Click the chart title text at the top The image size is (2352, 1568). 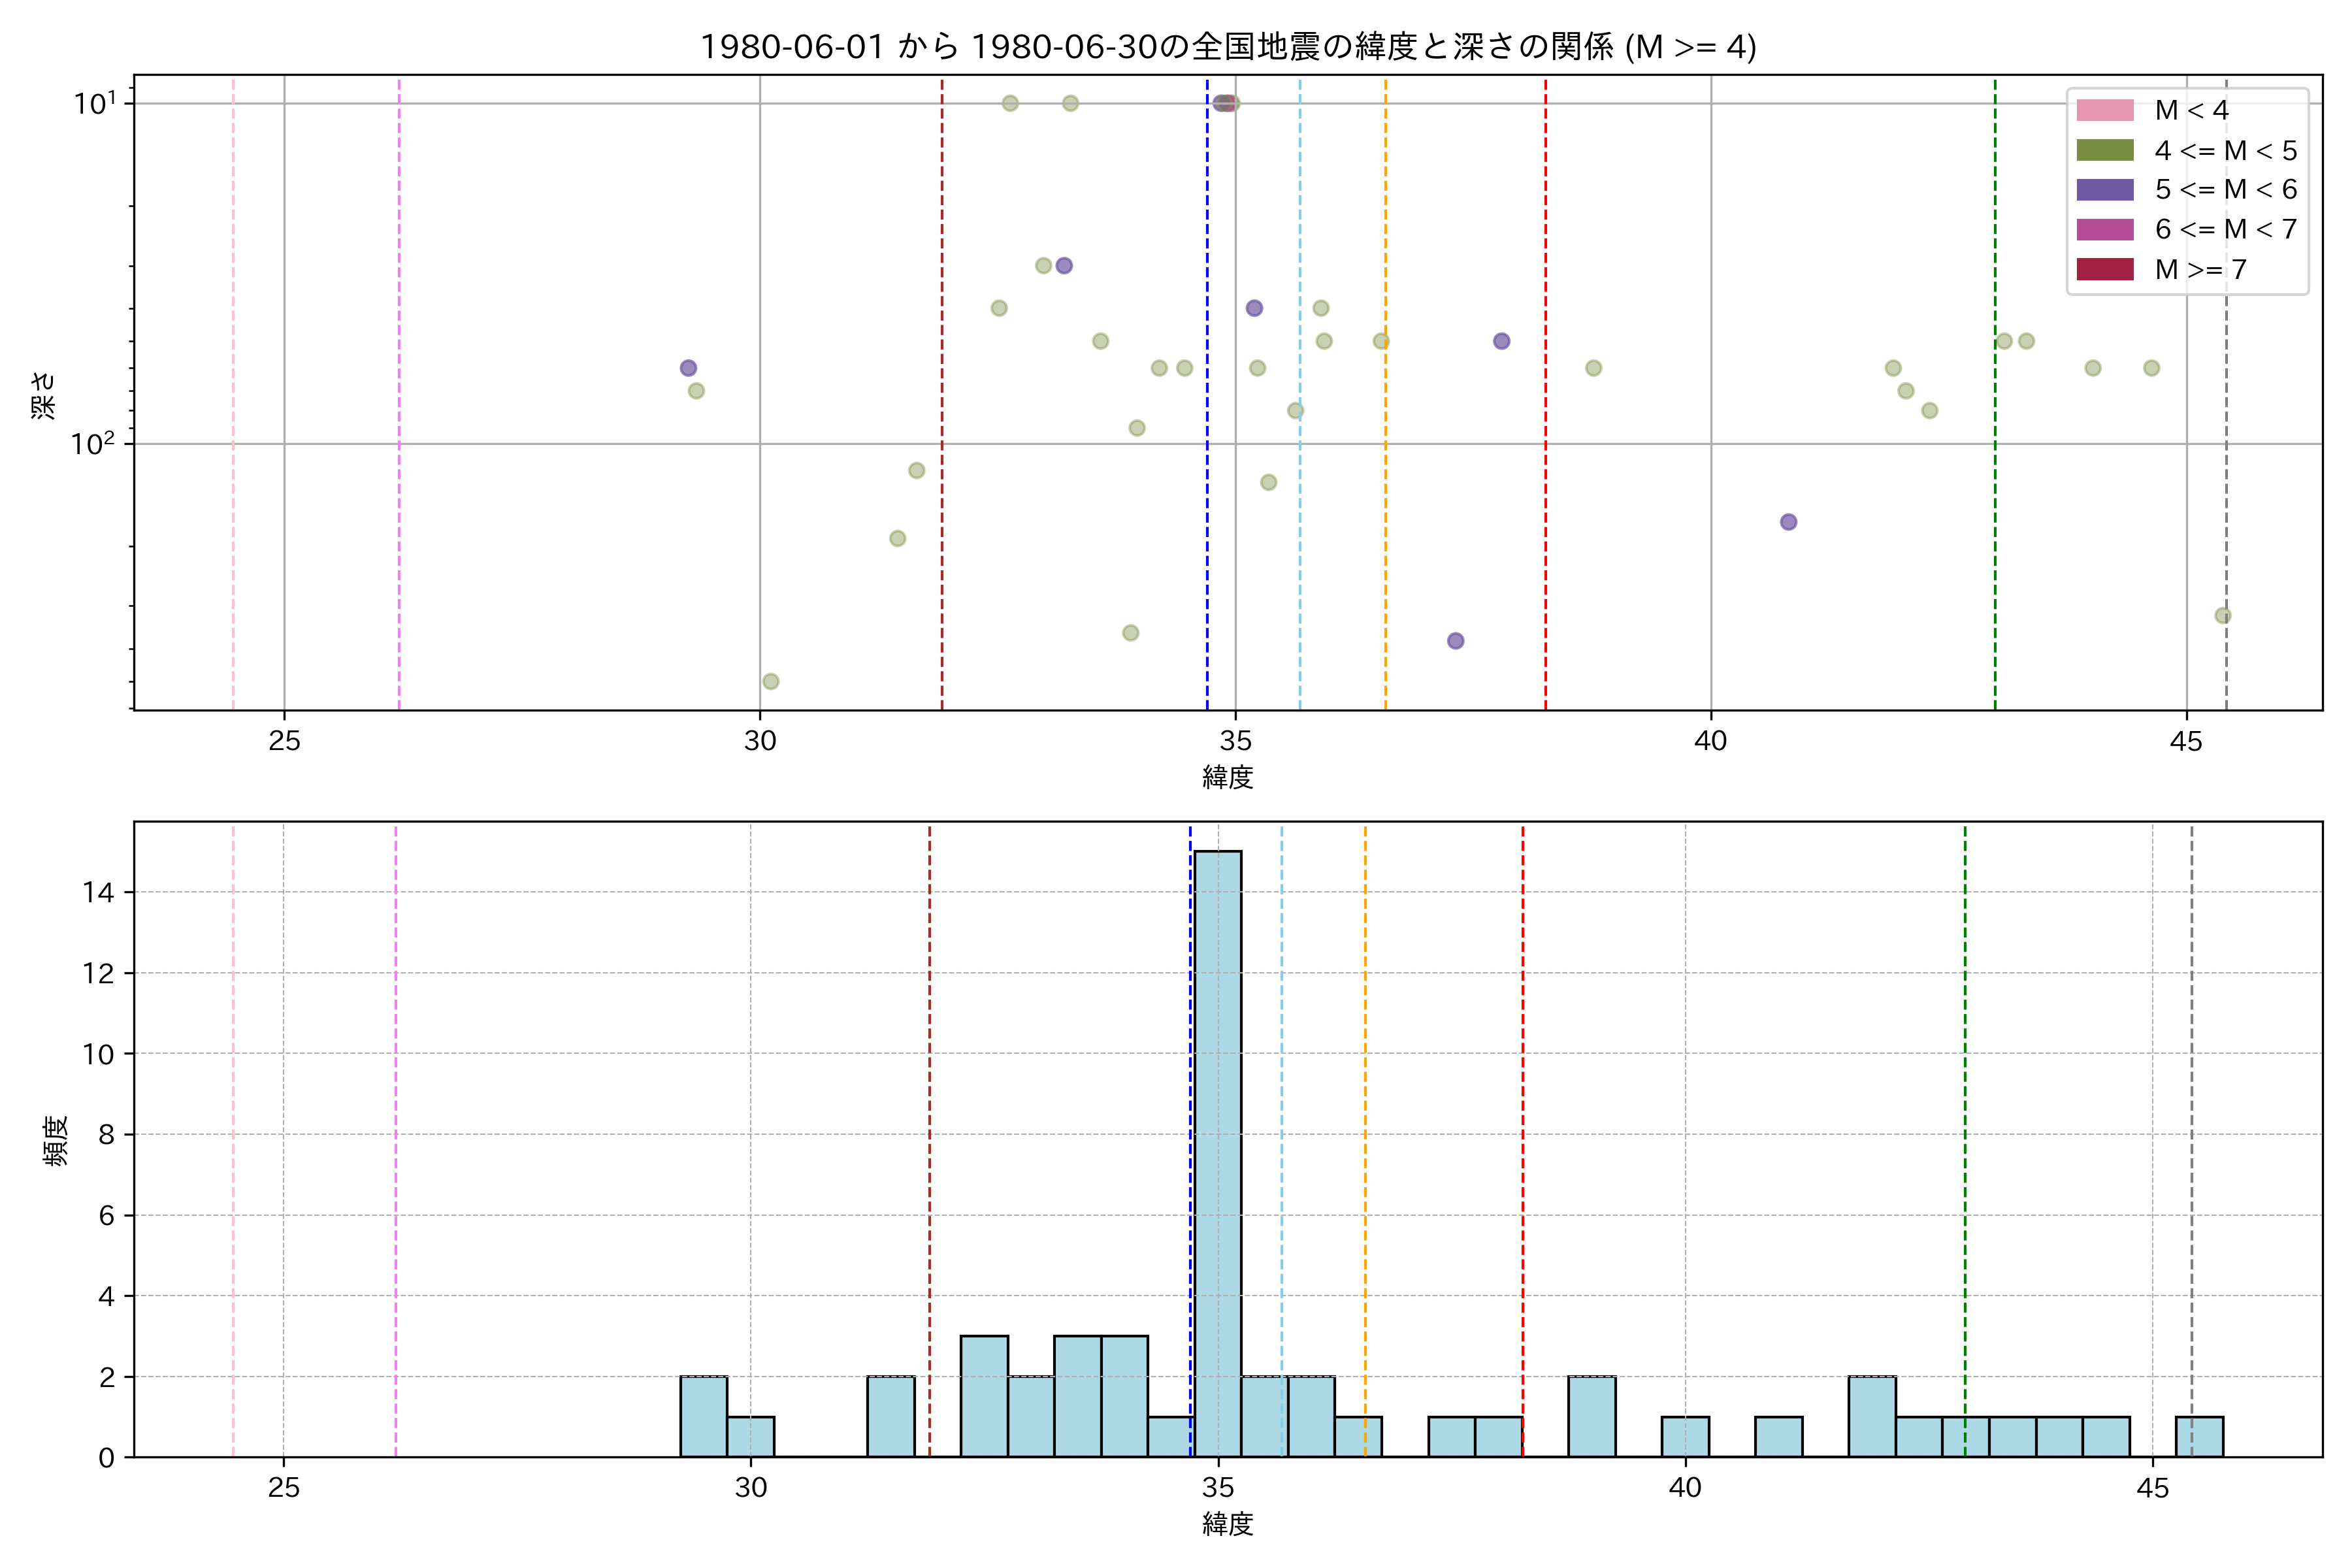(x=1227, y=46)
